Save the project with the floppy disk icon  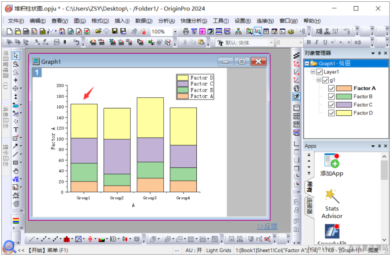click(x=115, y=31)
